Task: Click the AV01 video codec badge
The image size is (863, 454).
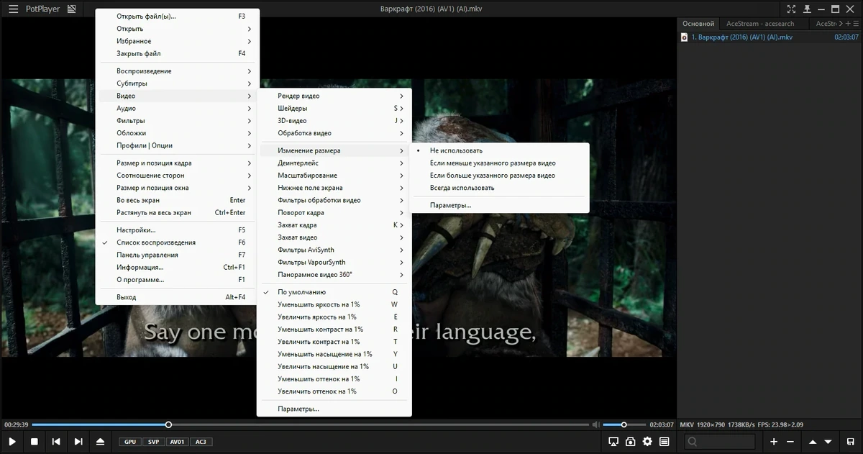Action: point(178,442)
